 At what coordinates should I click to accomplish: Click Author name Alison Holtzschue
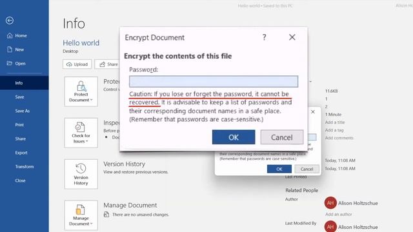click(x=358, y=203)
